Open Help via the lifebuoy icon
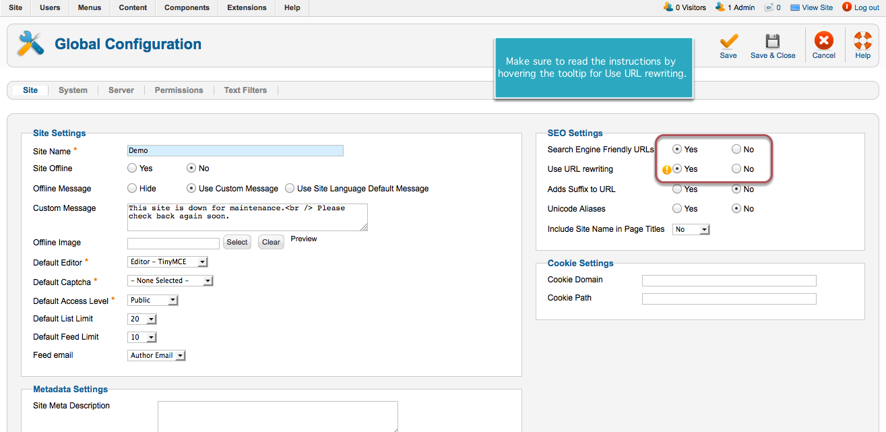The image size is (886, 432). 862,40
